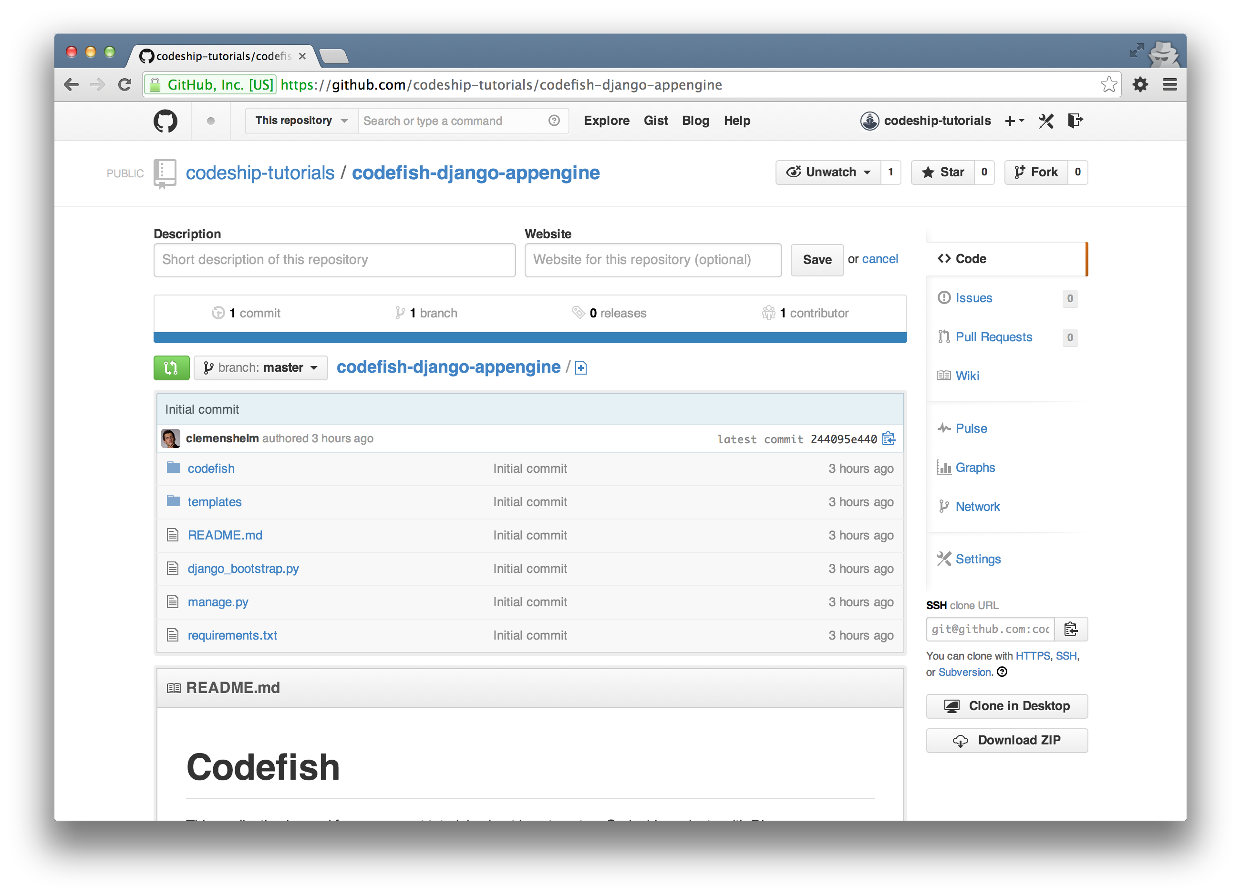The height and width of the screenshot is (896, 1241).
Task: Create a new file with the plus icon
Action: pyautogui.click(x=580, y=368)
